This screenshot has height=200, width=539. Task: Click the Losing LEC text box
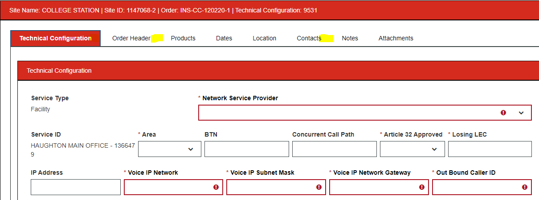click(x=490, y=149)
